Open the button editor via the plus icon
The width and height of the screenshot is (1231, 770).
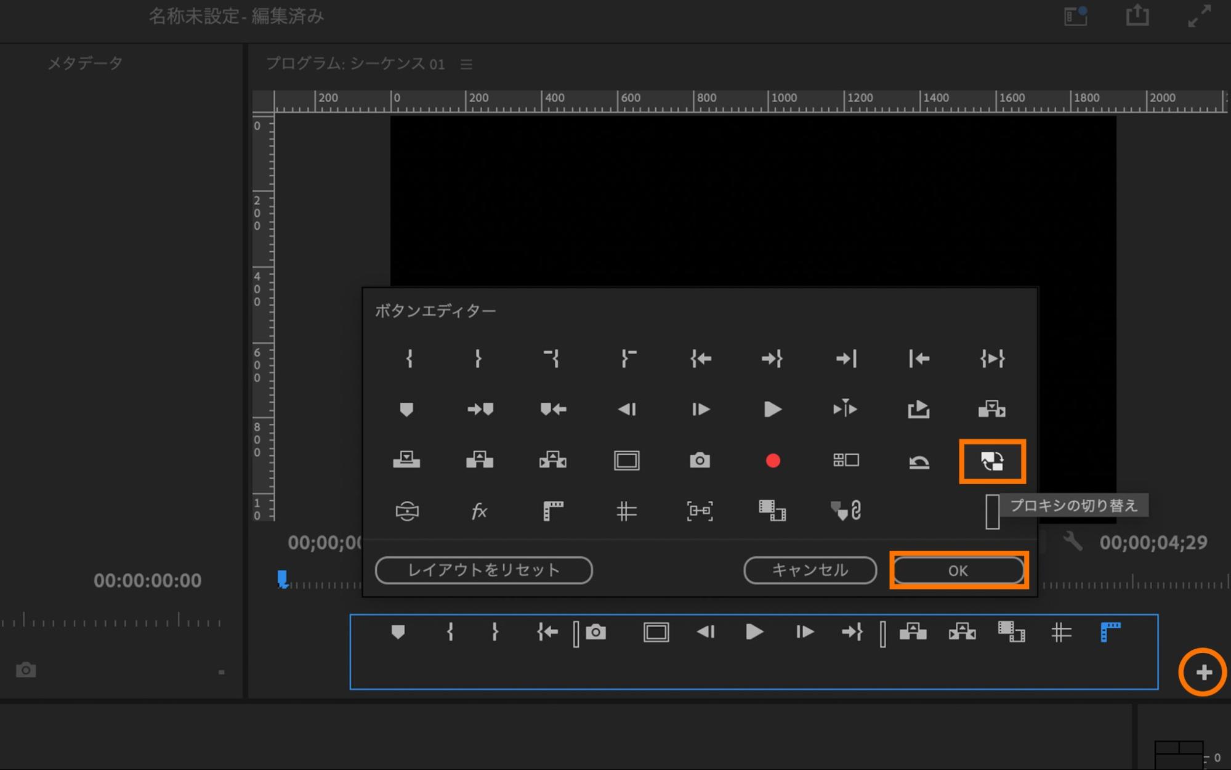coord(1203,672)
